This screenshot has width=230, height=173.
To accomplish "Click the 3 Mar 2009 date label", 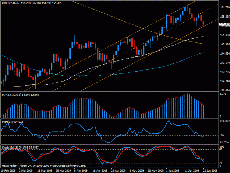I will pos(26,171).
